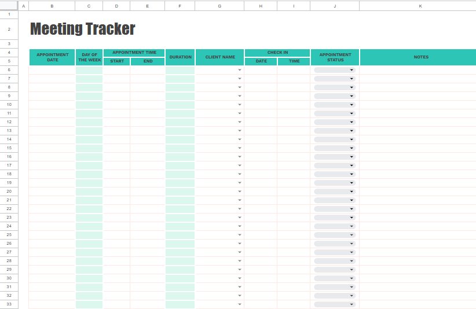
Task: Click Notes cell in row 11
Action: (x=418, y=113)
